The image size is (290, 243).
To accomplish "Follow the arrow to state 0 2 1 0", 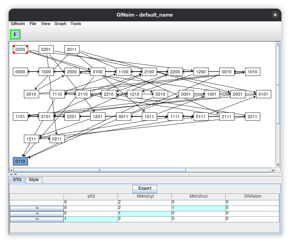I will 37,208.
